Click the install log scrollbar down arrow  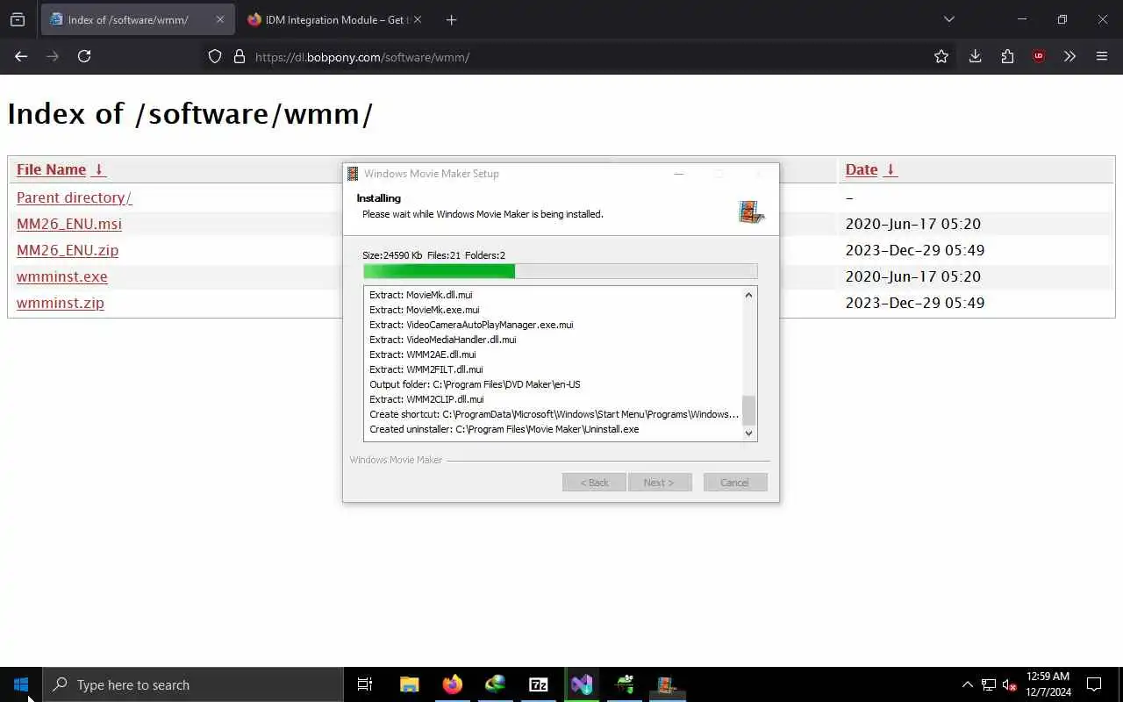pos(748,433)
